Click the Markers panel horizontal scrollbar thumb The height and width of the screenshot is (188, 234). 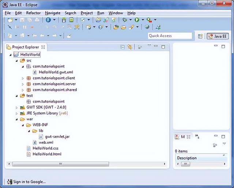[x=185, y=164]
